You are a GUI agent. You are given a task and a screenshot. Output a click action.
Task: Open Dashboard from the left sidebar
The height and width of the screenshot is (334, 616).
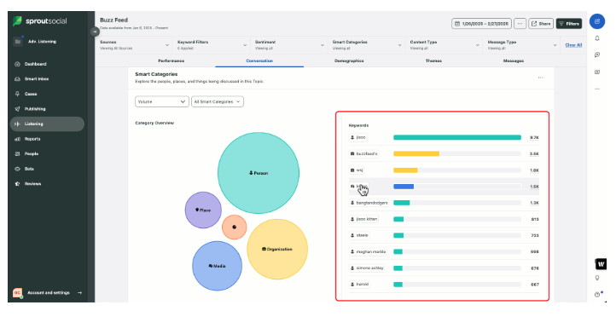click(x=47, y=64)
